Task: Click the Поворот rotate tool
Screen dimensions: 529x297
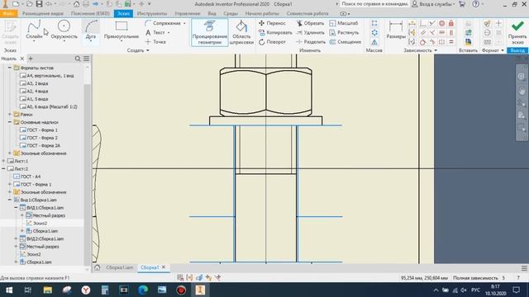Action: coord(272,42)
